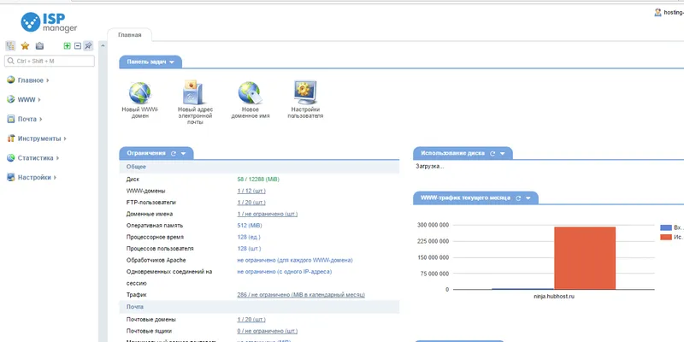Click the Инструменты tools icon
The width and height of the screenshot is (684, 342).
11,139
